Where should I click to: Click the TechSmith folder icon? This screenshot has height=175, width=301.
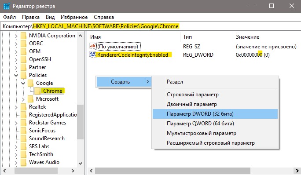(24, 154)
